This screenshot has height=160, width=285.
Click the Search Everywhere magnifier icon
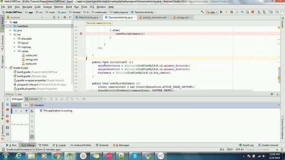tap(277, 12)
